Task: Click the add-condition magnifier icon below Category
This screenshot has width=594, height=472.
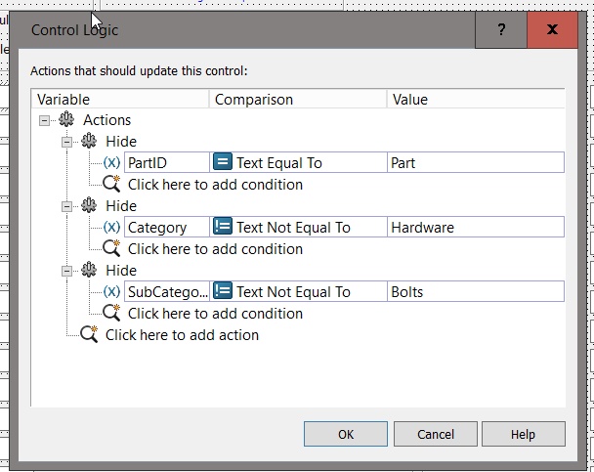Action: pos(111,248)
